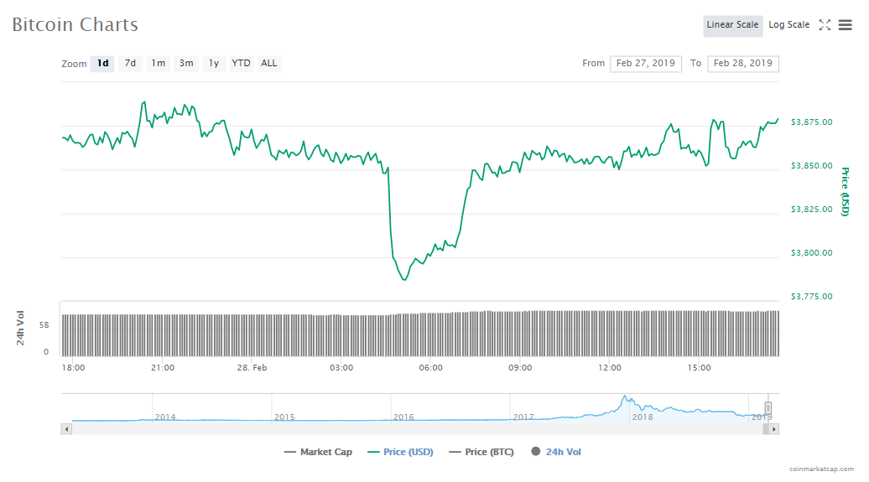Open the chart hamburger context menu
The image size is (869, 482).
(x=845, y=25)
